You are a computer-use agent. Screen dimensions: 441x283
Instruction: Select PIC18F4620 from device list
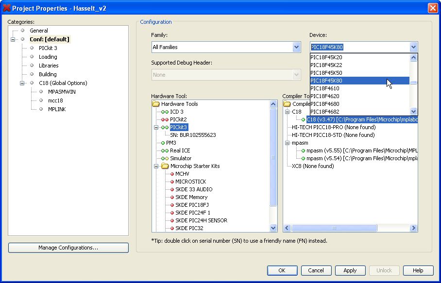(325, 96)
